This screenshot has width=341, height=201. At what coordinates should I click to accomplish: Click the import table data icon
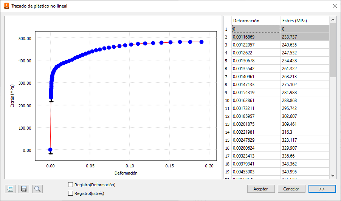point(10,189)
